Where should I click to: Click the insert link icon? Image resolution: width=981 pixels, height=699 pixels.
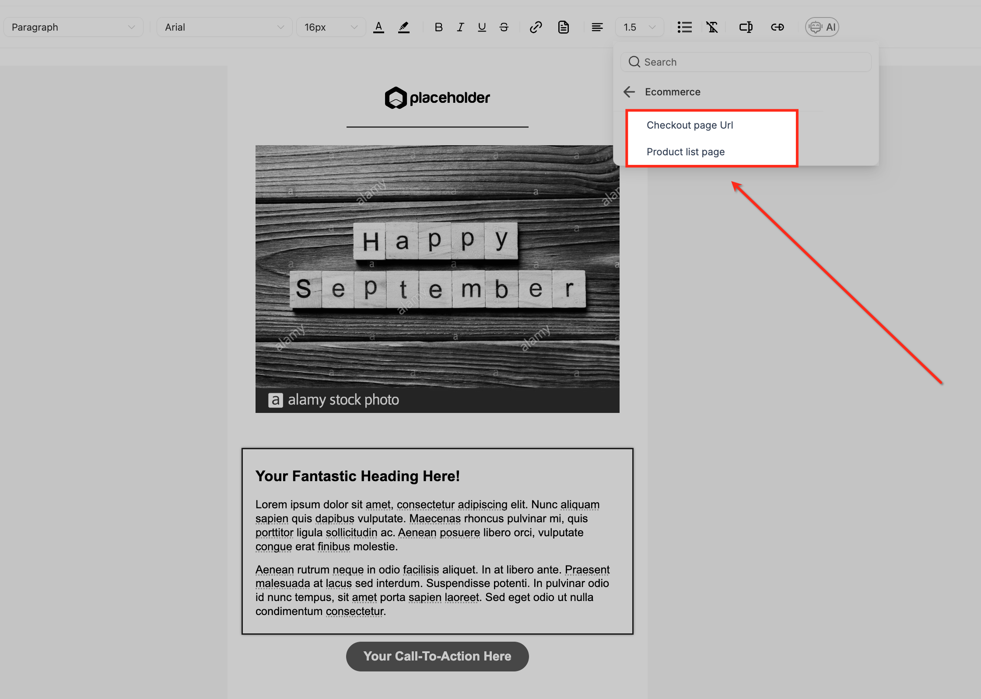[x=536, y=27]
